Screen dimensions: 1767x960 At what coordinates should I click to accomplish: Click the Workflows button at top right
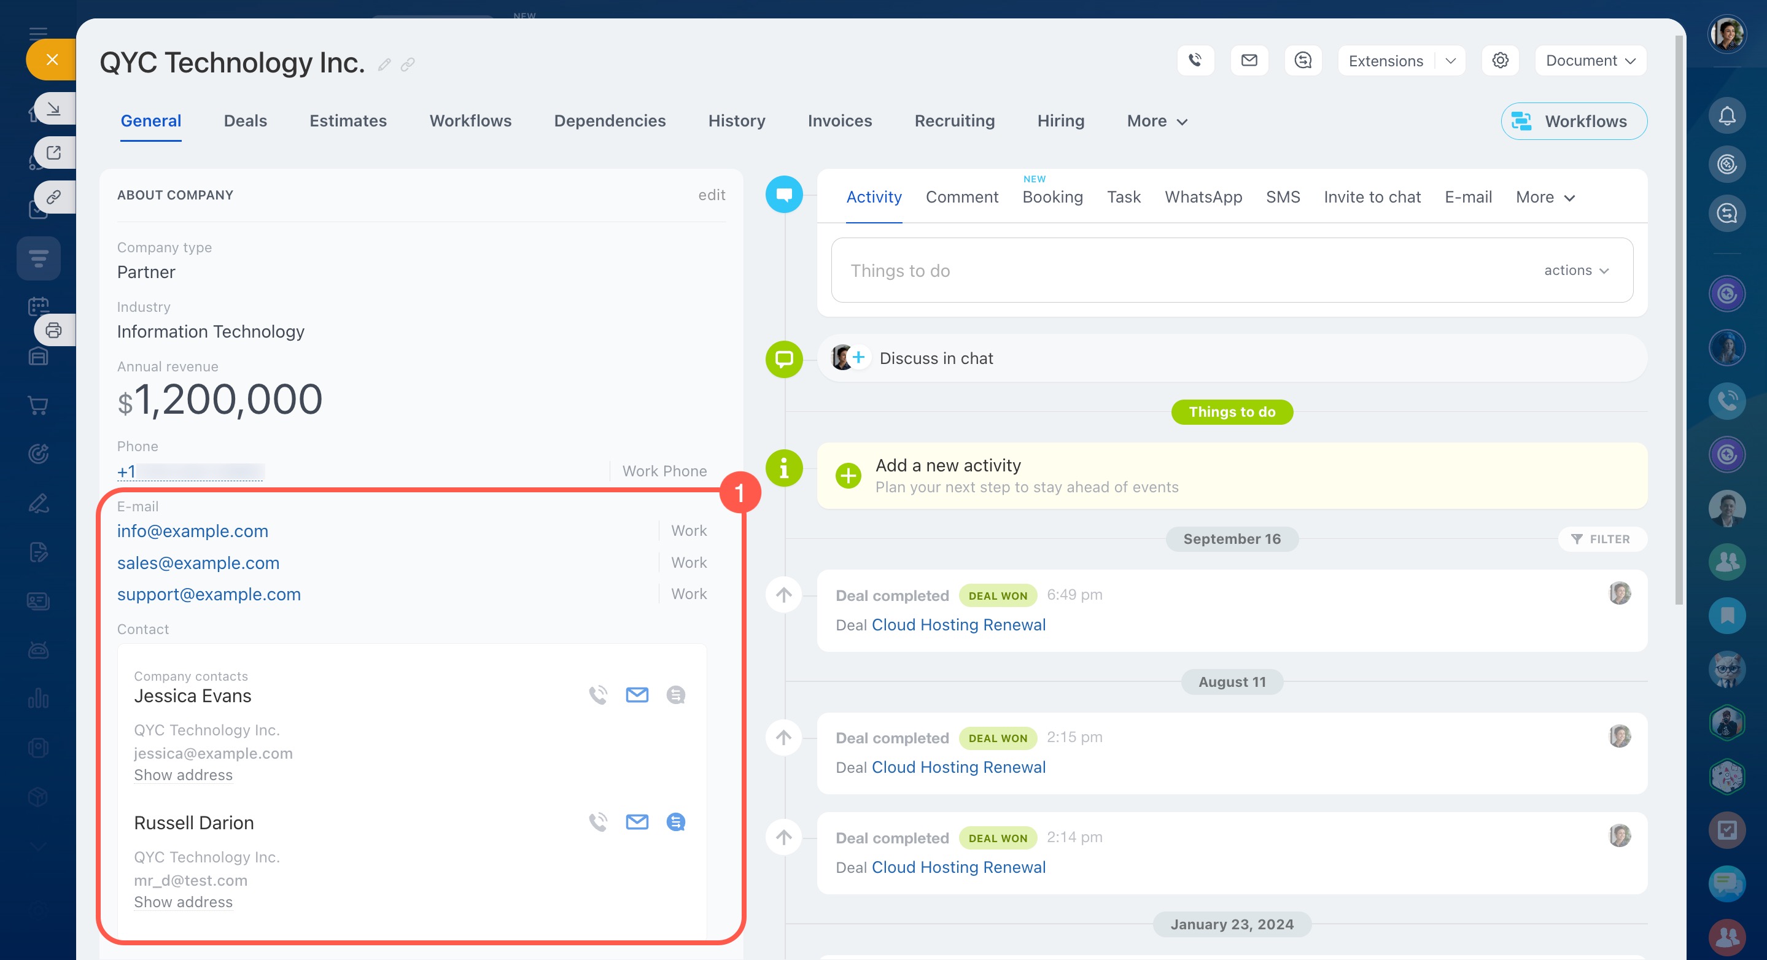[x=1574, y=122]
